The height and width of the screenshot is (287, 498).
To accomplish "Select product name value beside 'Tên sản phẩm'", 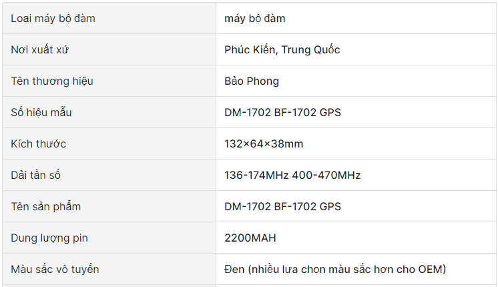I will click(282, 207).
